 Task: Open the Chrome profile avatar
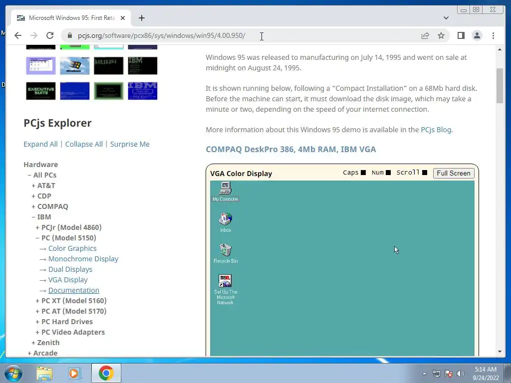[477, 35]
